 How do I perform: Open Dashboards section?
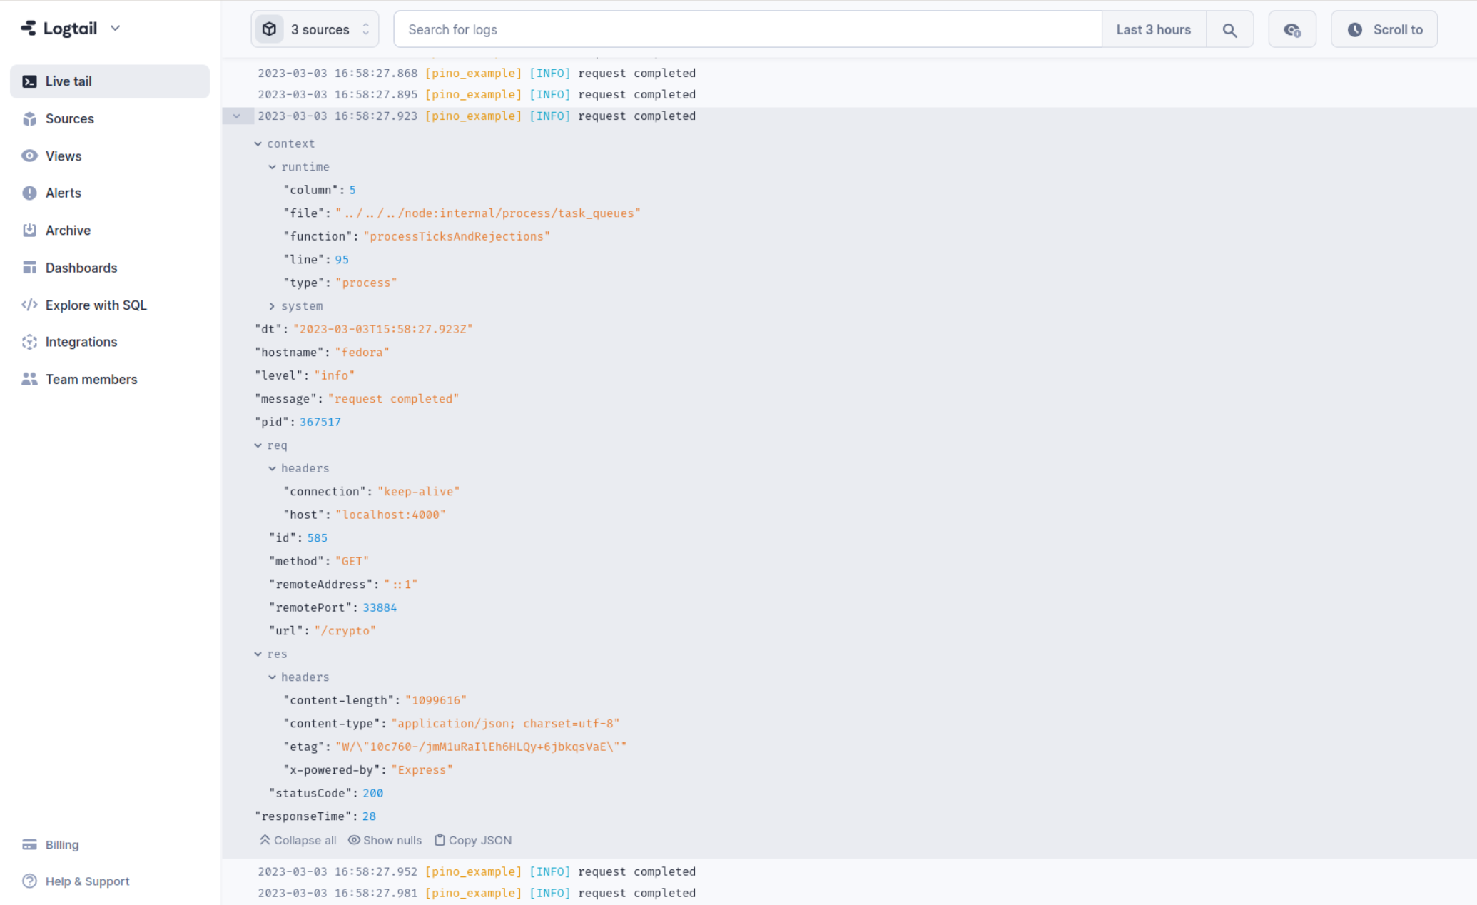click(81, 267)
